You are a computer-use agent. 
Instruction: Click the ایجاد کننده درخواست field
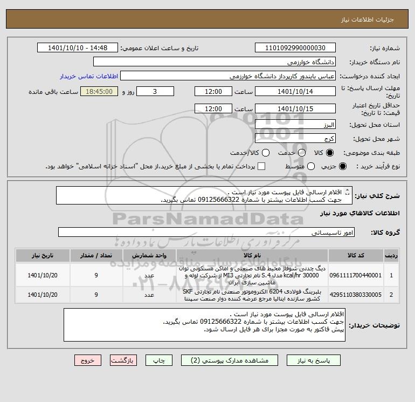pos(228,76)
